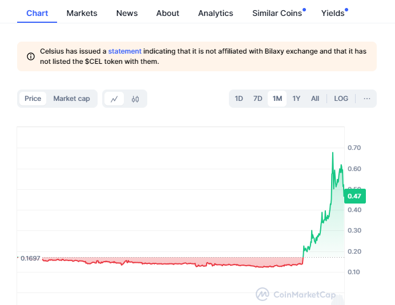Open the Celsius statement link
Screen dimensions: 395x305
tap(124, 51)
